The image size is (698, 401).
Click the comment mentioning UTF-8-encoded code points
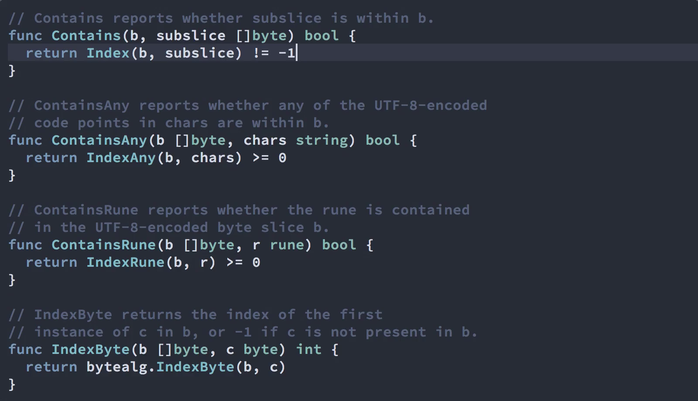pyautogui.click(x=247, y=114)
